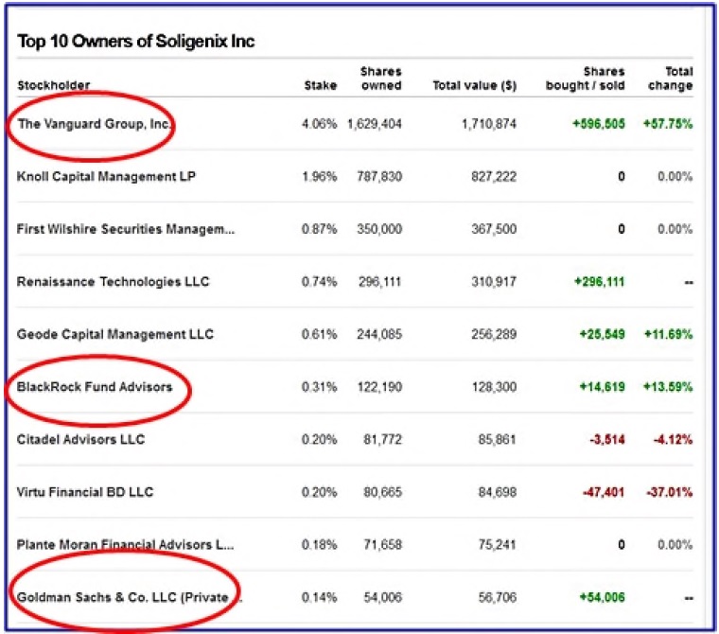Click the Total change column header

[x=670, y=79]
